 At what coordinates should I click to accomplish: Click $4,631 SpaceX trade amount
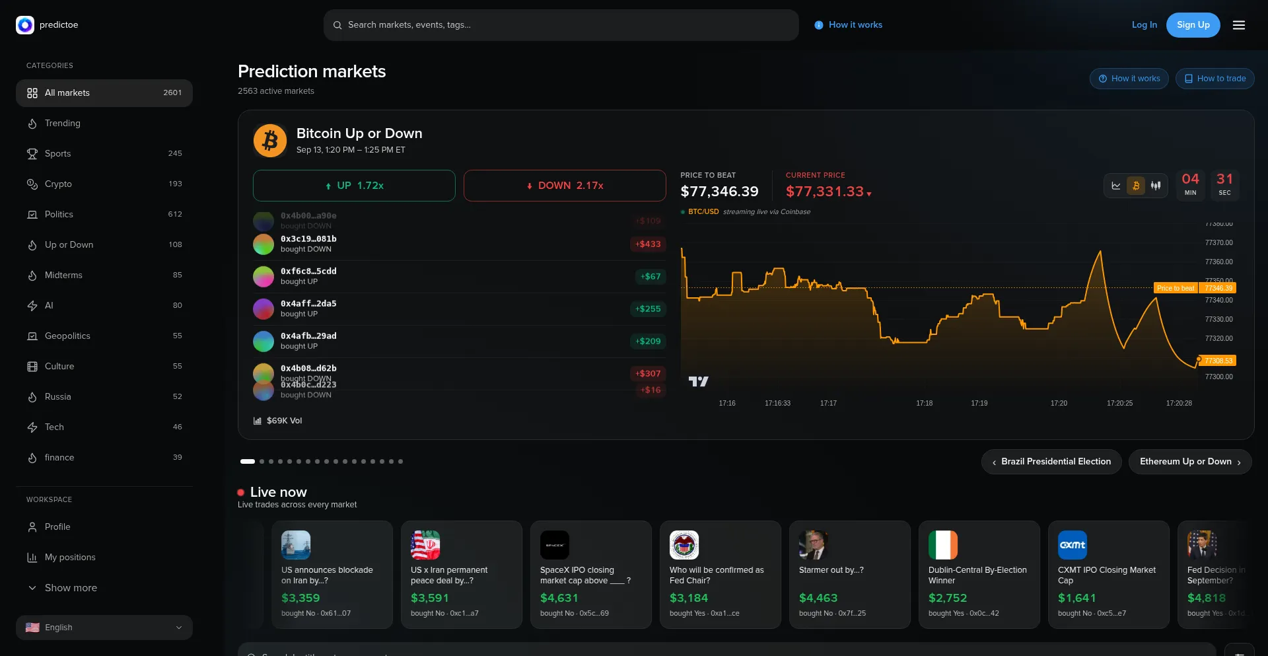point(559,598)
